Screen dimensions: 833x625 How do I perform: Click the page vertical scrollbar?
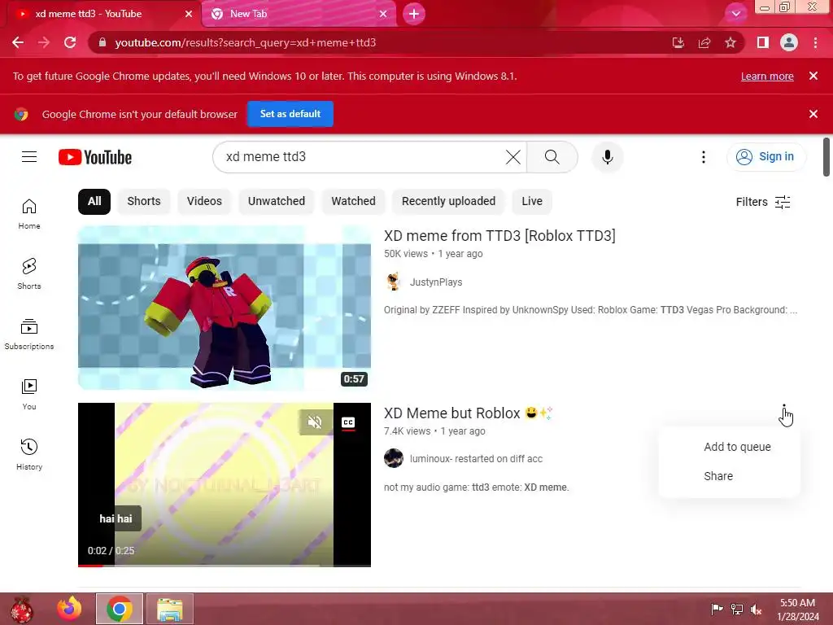826,157
